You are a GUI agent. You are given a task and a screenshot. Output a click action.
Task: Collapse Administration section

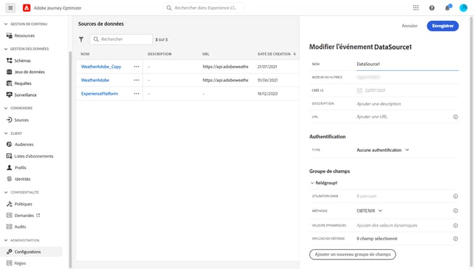6,241
